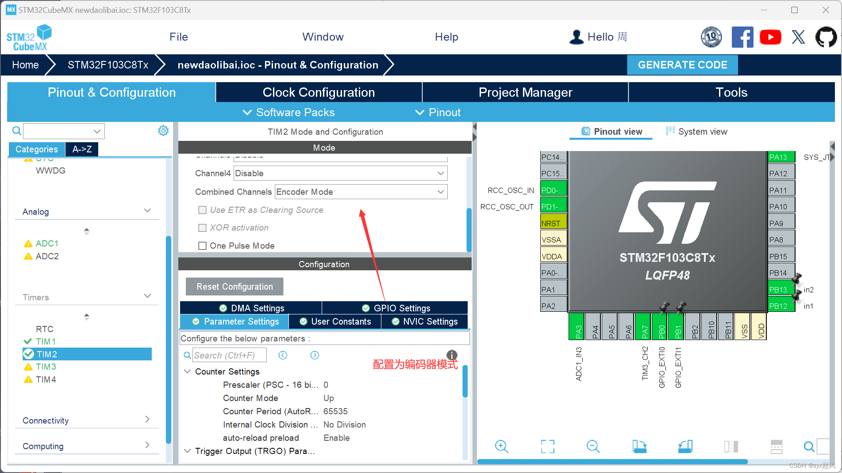Click the ADC1 warning icon
The height and width of the screenshot is (473, 842).
pos(28,244)
